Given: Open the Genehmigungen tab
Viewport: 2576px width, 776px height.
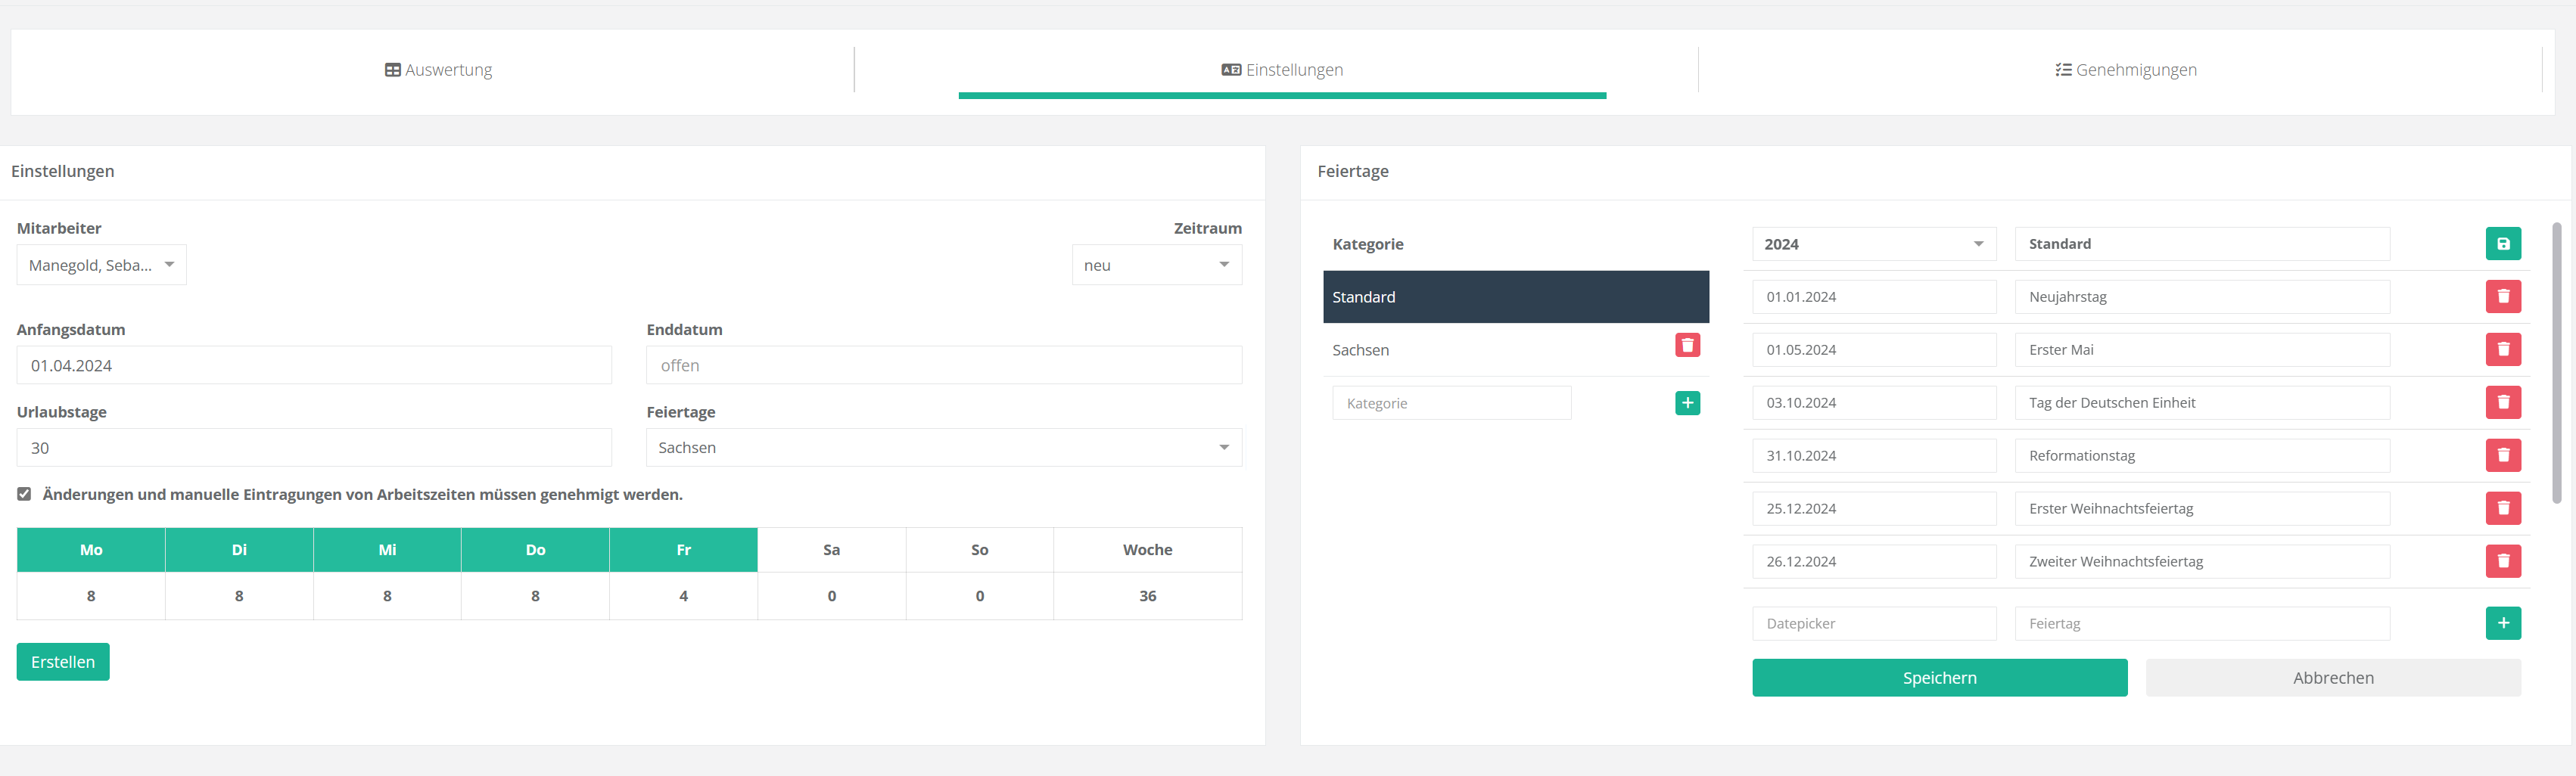Looking at the screenshot, I should [2125, 70].
